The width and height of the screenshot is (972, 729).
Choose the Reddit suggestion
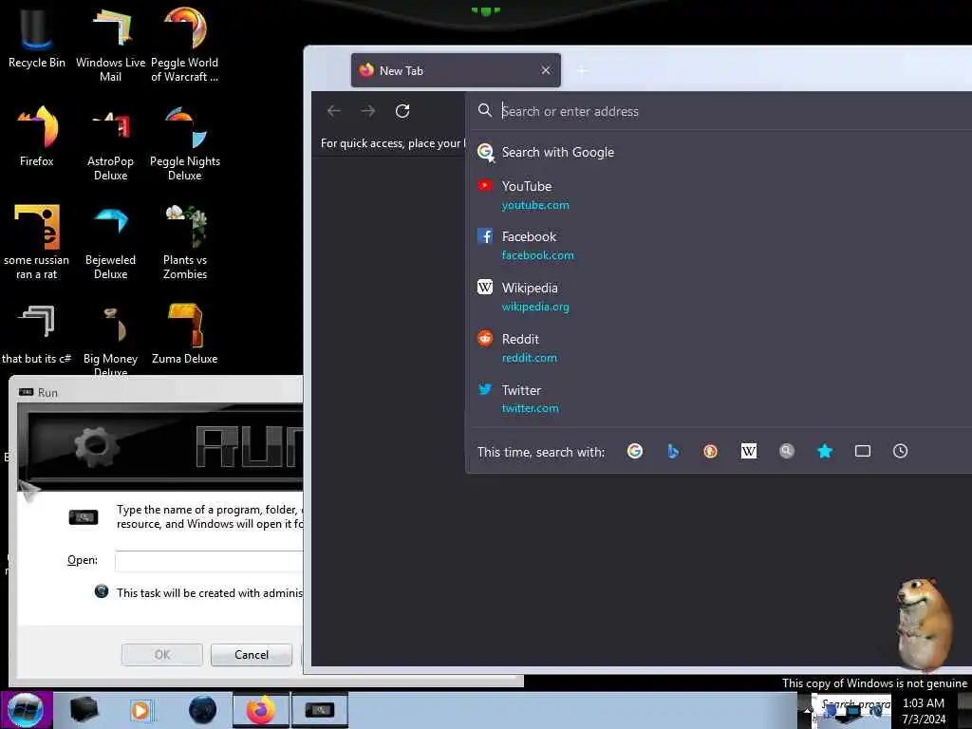pyautogui.click(x=720, y=347)
